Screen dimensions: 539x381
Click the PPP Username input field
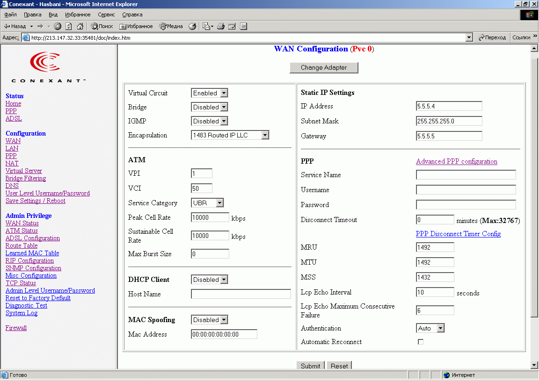(x=466, y=190)
